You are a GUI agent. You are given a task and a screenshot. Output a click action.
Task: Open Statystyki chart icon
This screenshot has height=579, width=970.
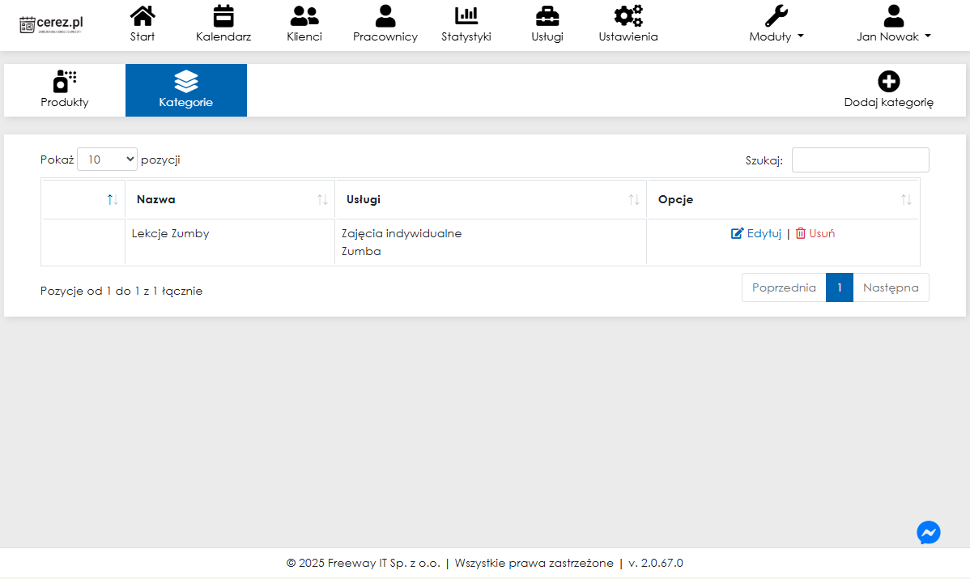[466, 16]
